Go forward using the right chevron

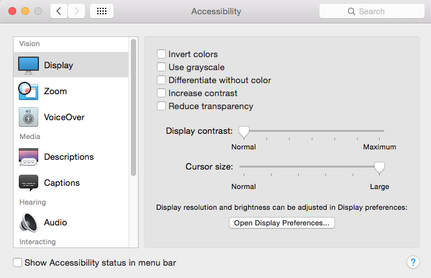tap(76, 11)
